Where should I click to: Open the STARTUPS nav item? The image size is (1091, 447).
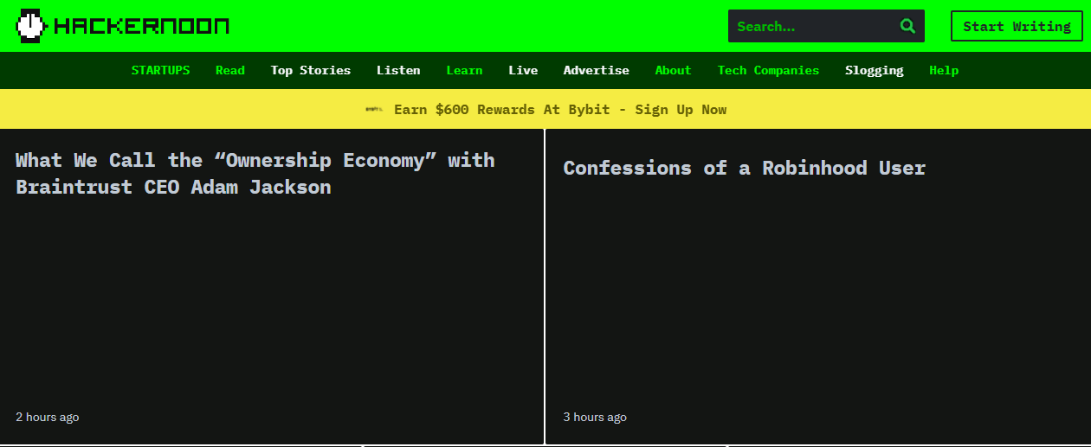(160, 70)
